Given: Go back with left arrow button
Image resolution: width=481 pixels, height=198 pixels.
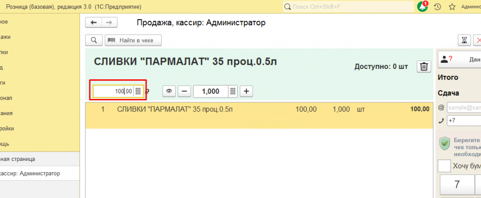Looking at the screenshot, I should pos(93,23).
